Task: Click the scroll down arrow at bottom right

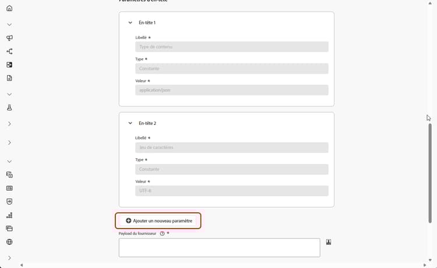Action: pos(430,260)
